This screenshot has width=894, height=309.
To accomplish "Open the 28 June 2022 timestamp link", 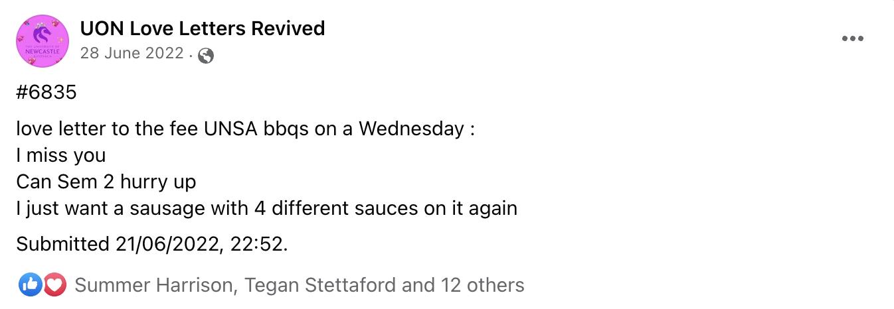I will click(x=132, y=54).
